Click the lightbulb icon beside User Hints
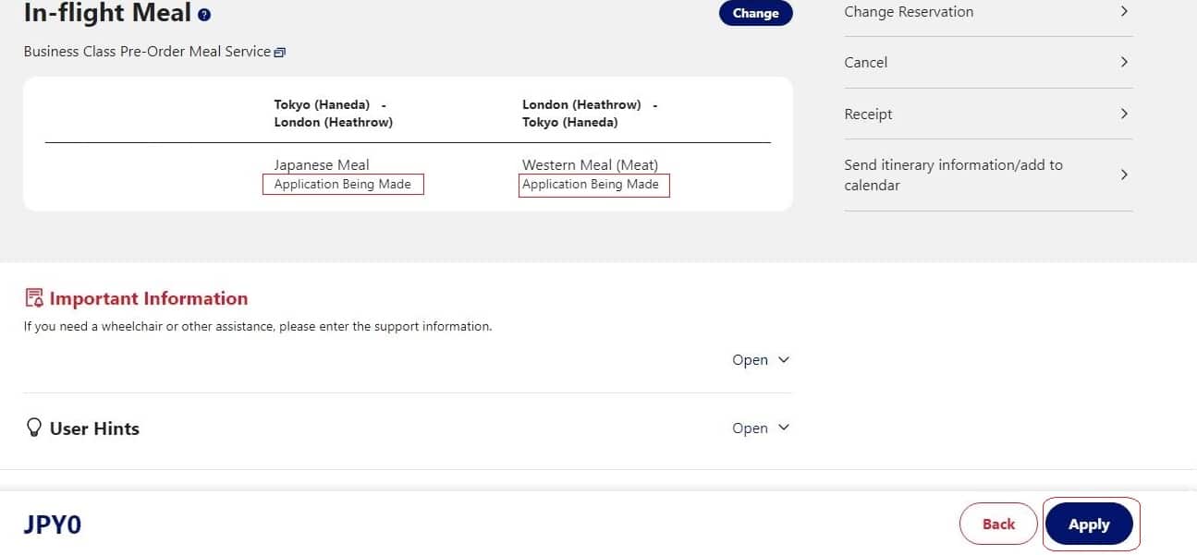The height and width of the screenshot is (555, 1197). pyautogui.click(x=34, y=428)
